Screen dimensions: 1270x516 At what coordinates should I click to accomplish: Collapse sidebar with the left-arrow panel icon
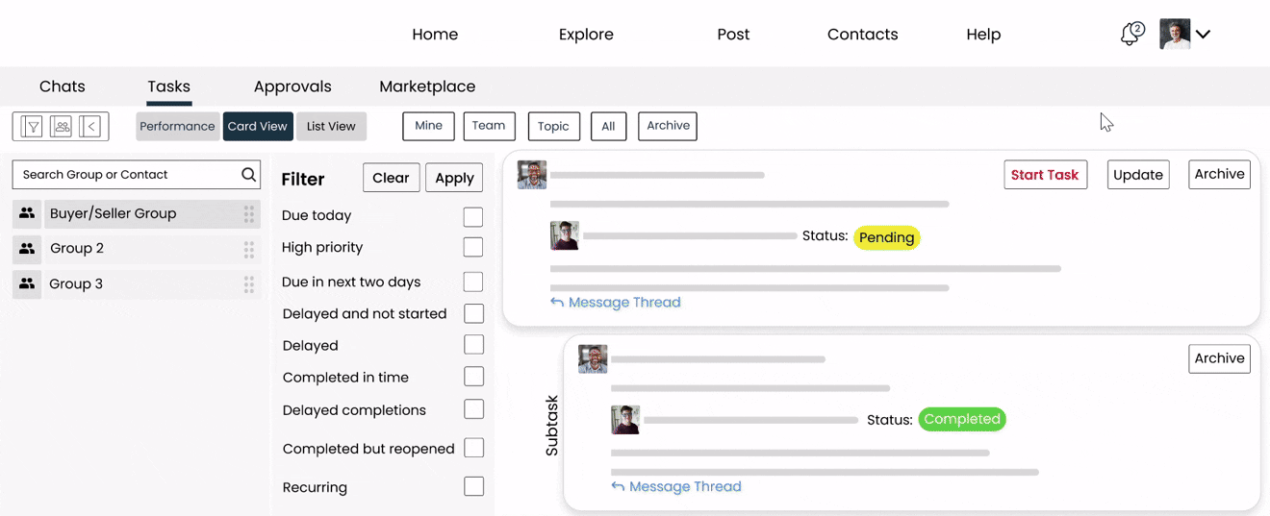coord(90,127)
